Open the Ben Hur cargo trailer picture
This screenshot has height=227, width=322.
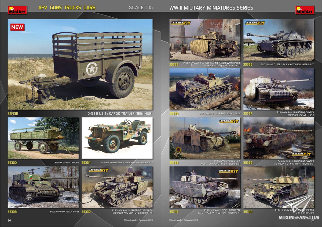(x=80, y=64)
